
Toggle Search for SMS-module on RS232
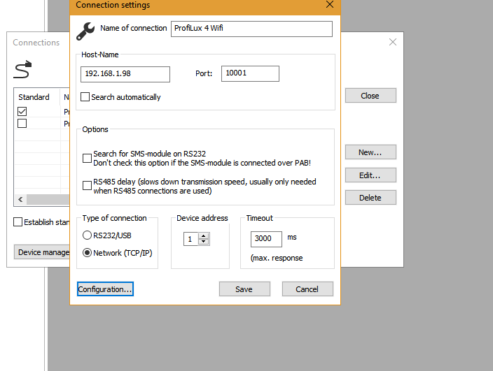click(87, 158)
